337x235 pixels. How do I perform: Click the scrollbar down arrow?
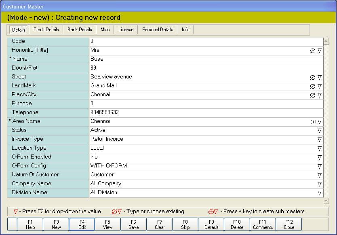point(326,201)
